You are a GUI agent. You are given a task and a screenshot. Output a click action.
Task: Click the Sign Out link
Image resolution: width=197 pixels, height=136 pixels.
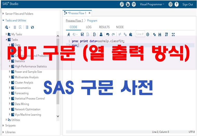[188, 4]
